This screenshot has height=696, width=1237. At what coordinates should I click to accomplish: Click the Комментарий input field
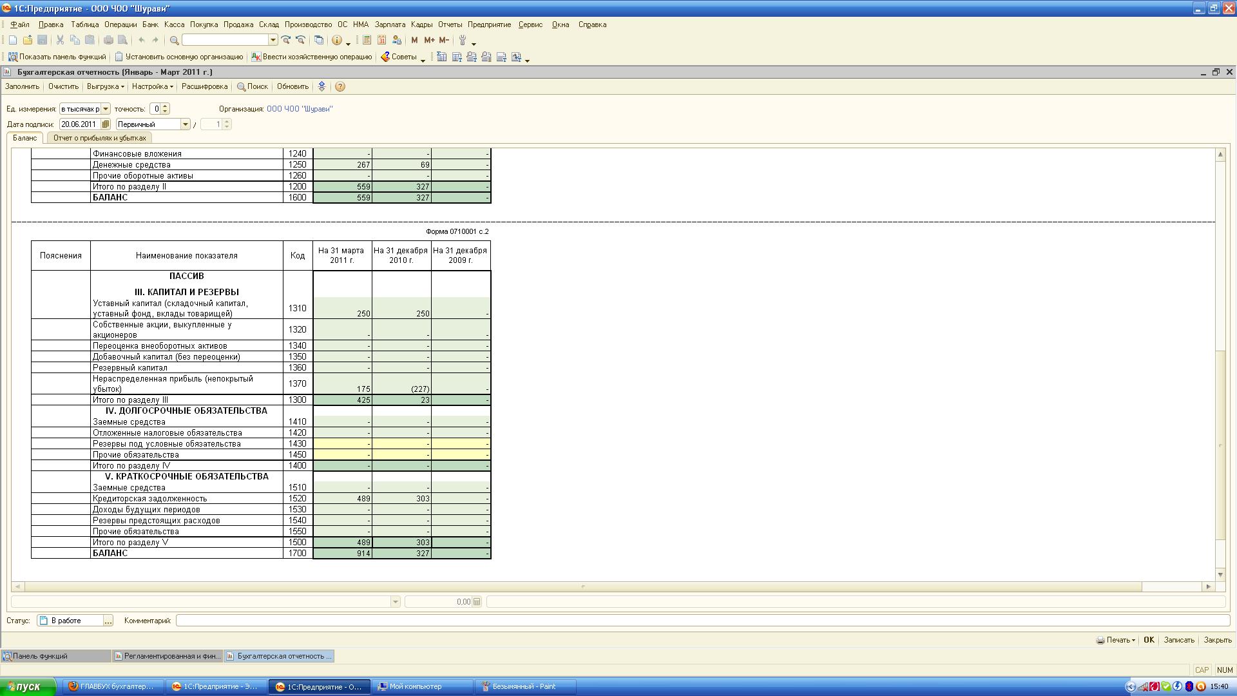coord(703,621)
